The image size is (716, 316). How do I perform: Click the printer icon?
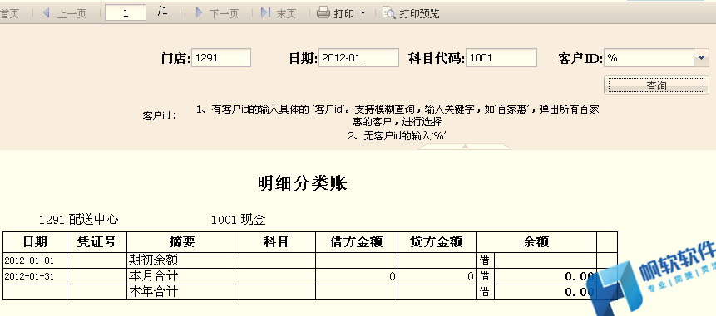click(323, 12)
